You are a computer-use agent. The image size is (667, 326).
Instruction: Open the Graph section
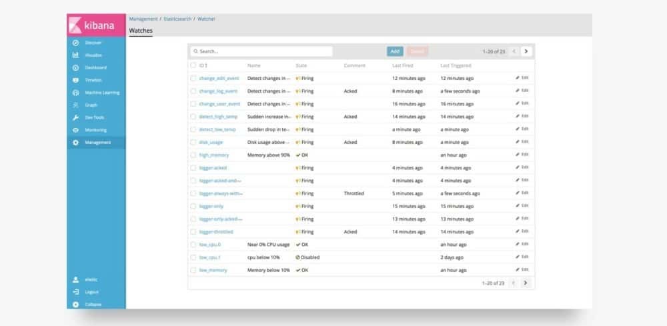[91, 105]
